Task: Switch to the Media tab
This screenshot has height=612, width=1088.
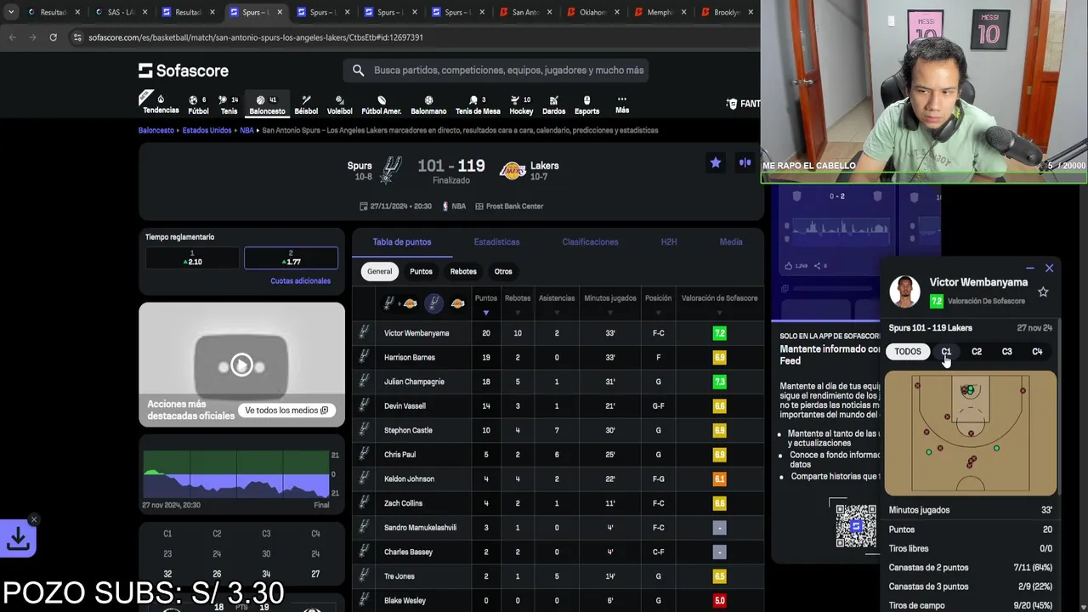Action: (x=731, y=242)
